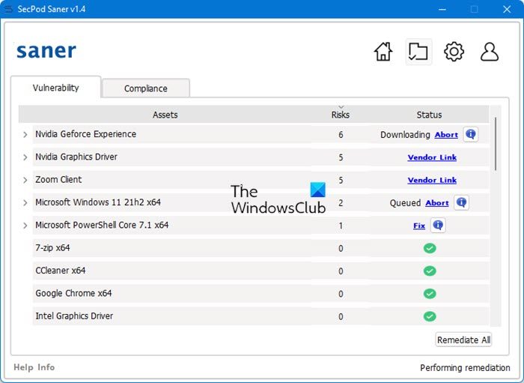524x383 pixels.
Task: Show info for Microsoft PowerShell Core 7.1
Action: 438,226
